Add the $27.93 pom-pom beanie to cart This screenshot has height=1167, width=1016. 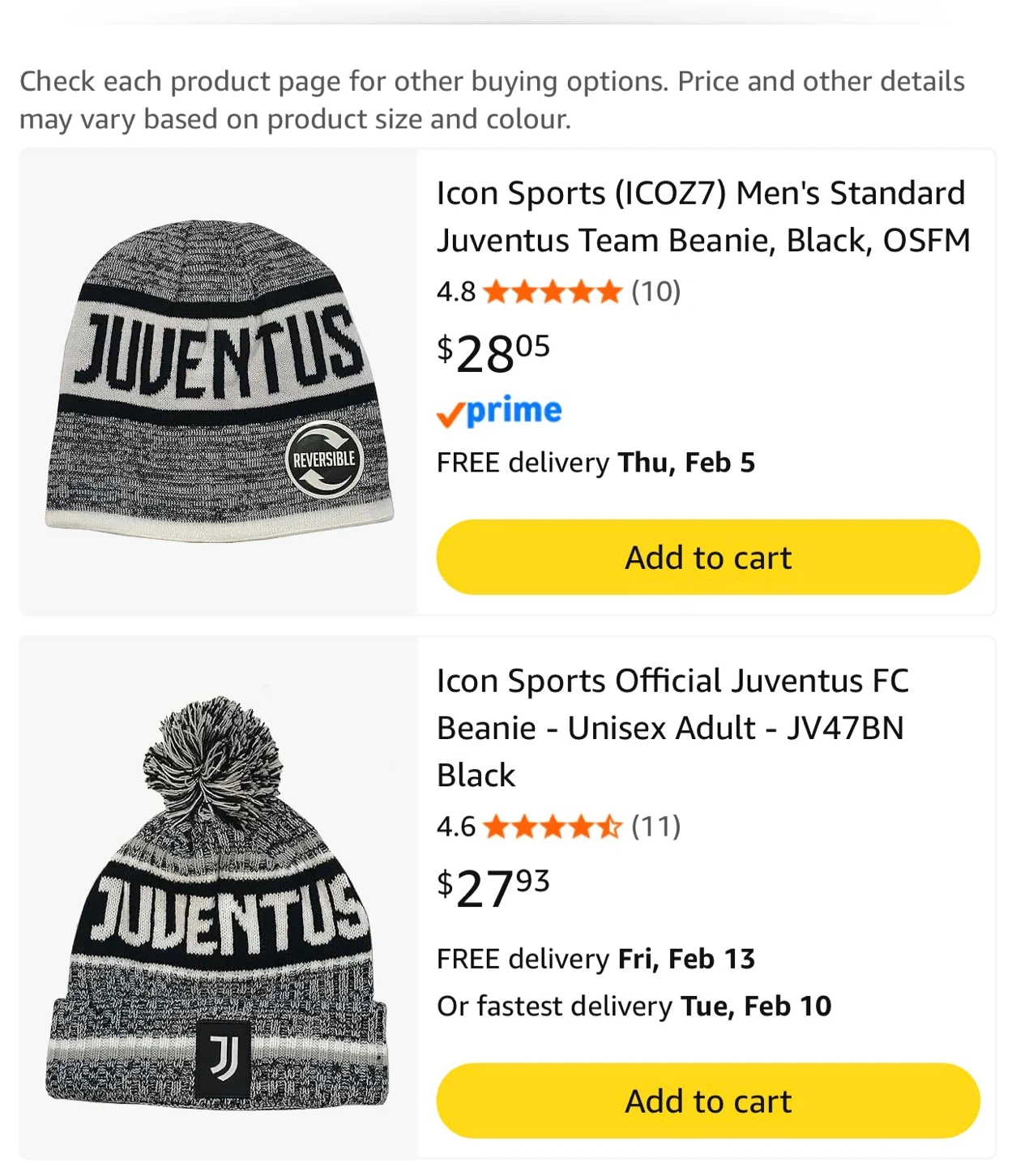(707, 1101)
